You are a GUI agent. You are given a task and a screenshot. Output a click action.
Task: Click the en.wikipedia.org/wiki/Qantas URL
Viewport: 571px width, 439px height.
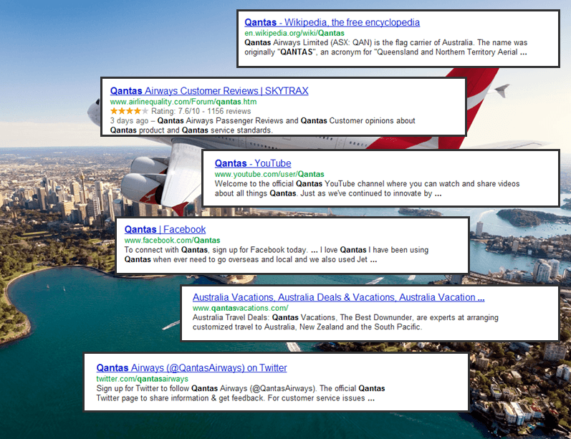pyautogui.click(x=294, y=33)
